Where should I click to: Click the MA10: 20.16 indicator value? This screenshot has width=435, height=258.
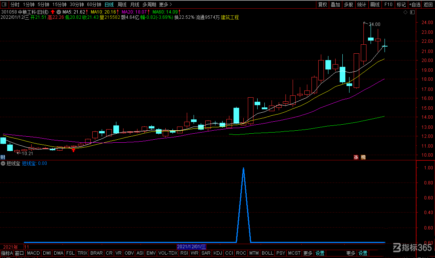pos(104,12)
